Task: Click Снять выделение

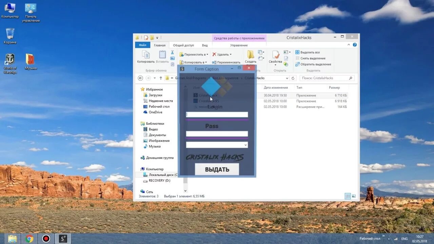Action: point(310,58)
